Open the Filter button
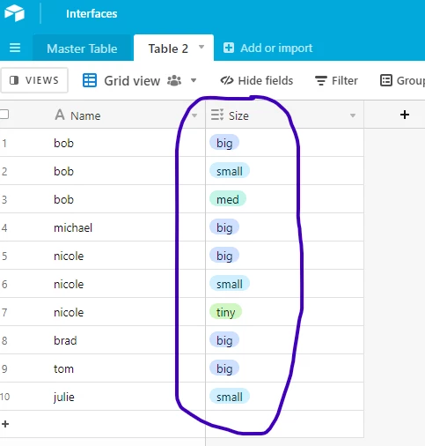 tap(336, 80)
